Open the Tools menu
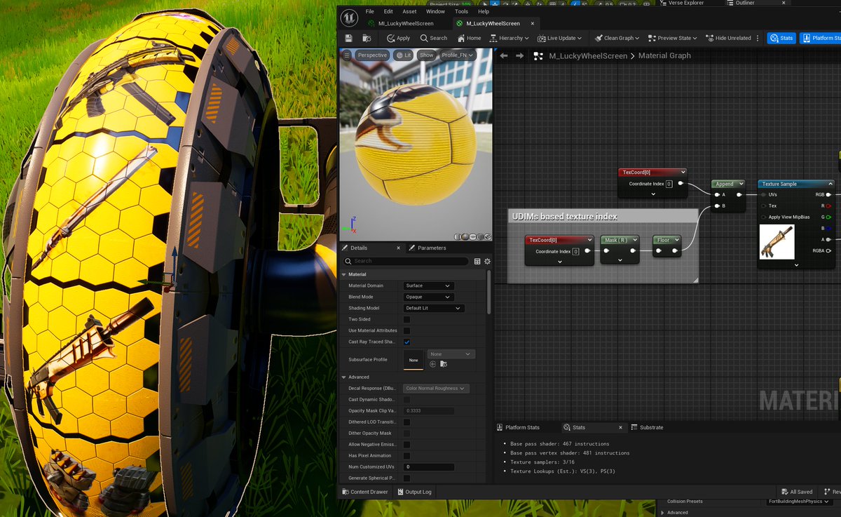Screen dimensions: 841x517 (461, 11)
